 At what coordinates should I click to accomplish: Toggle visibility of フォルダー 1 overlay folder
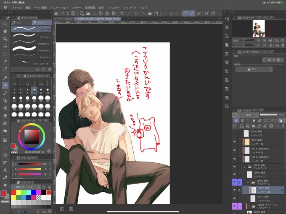pyautogui.click(x=235, y=206)
